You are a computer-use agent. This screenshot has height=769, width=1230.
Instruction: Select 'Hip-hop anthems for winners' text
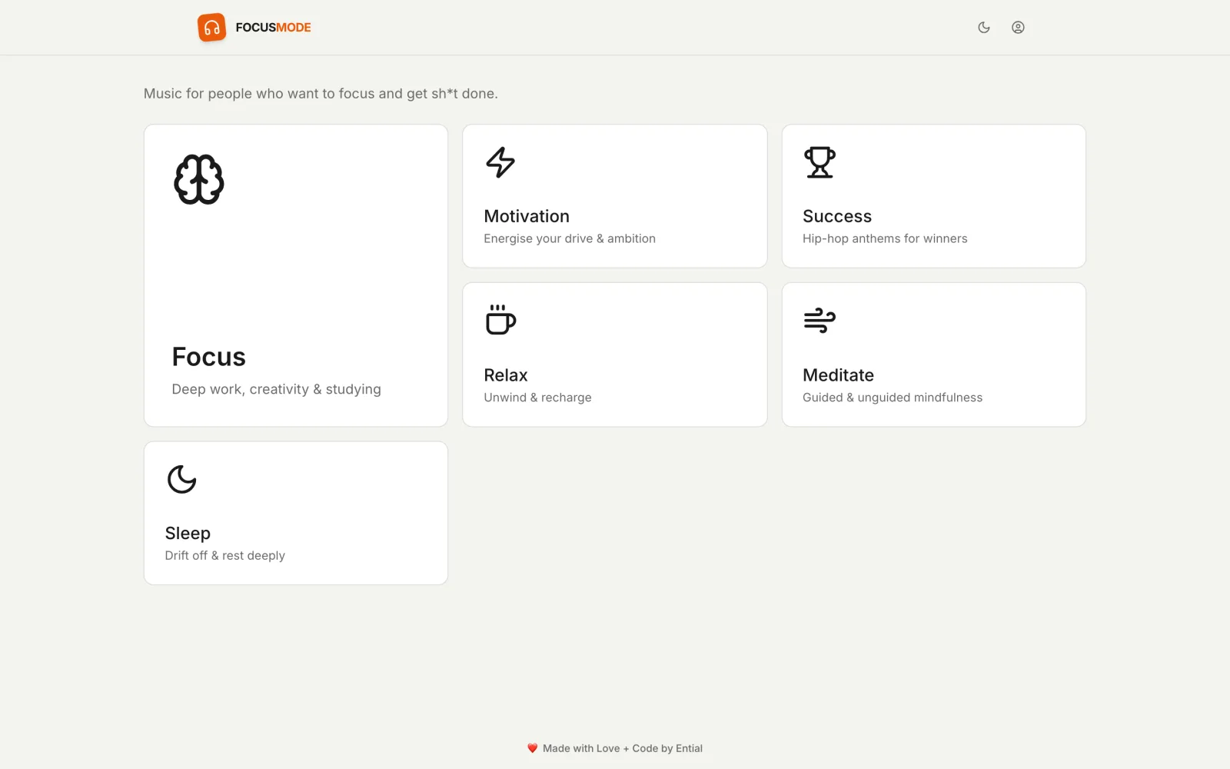pyautogui.click(x=885, y=238)
